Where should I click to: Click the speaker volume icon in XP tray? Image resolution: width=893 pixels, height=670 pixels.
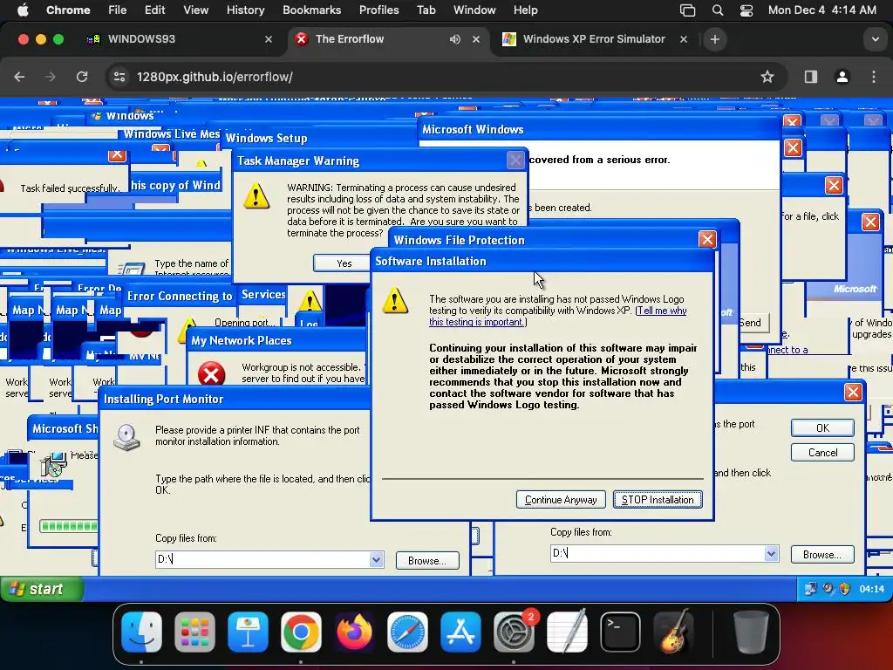pos(828,589)
